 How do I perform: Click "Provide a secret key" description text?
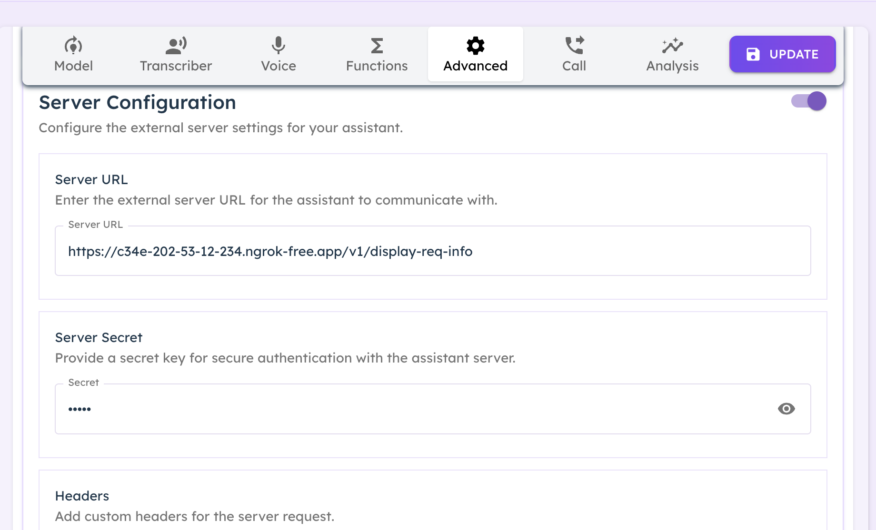click(x=285, y=358)
